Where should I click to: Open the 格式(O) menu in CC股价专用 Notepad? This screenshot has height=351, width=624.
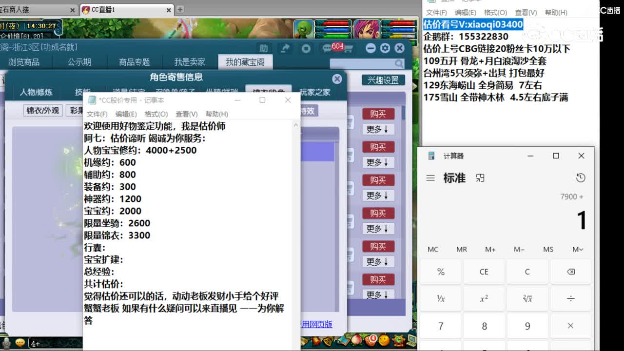tap(156, 114)
